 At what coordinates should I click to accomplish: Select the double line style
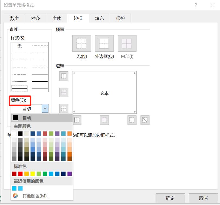tap(40, 88)
